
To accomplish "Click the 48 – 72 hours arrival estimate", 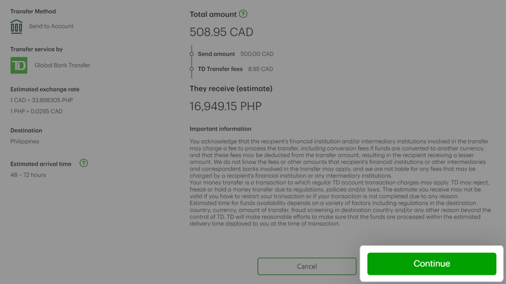I will click(x=28, y=175).
